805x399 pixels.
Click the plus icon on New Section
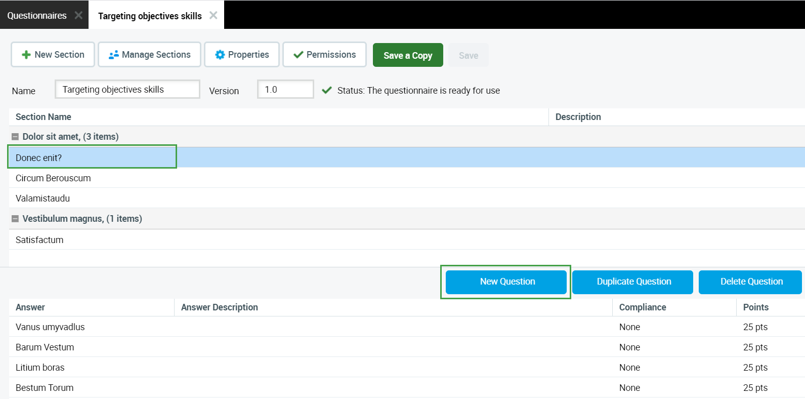(x=26, y=55)
